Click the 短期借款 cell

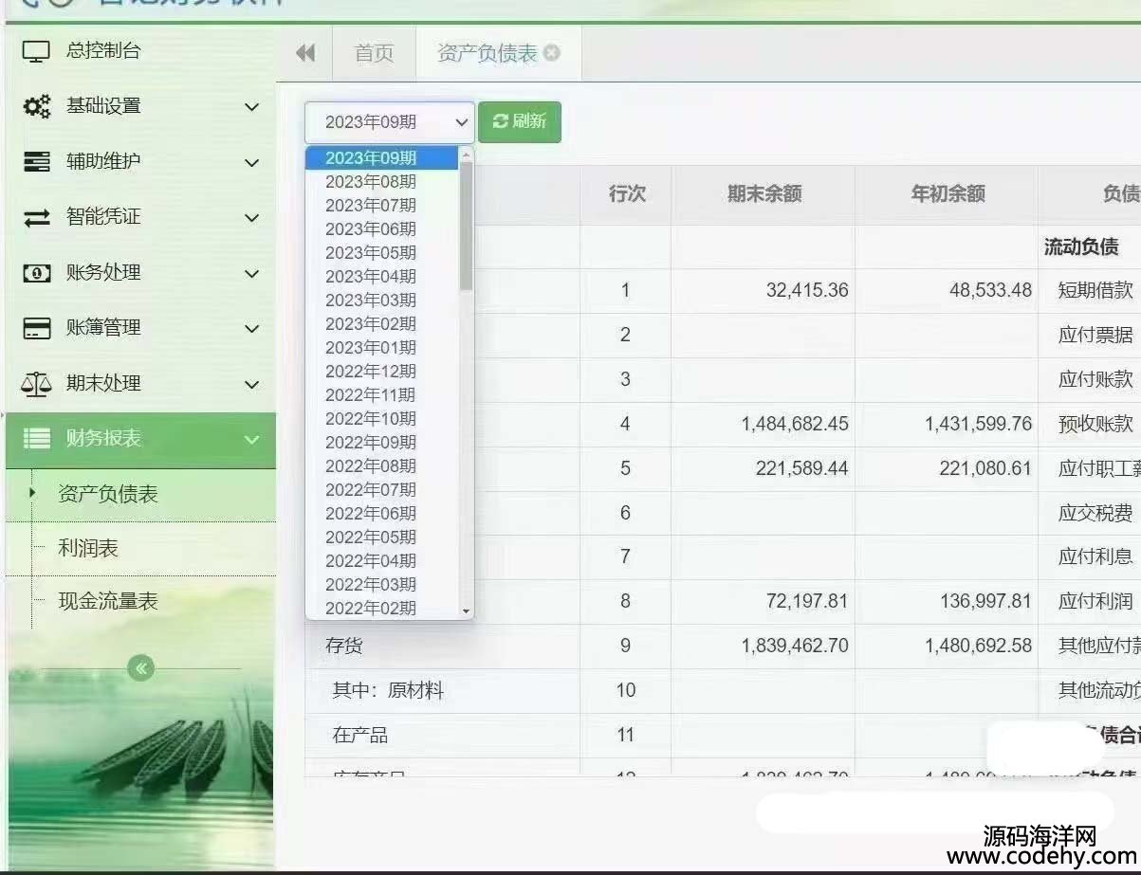[x=1095, y=290]
